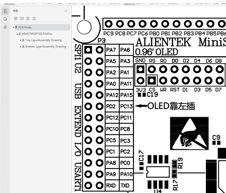Click the add bookmark icon
Viewport: 226px width, 193px height.
(28, 18)
